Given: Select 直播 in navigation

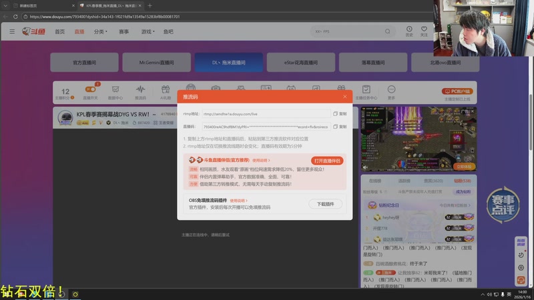Looking at the screenshot, I should (x=79, y=31).
